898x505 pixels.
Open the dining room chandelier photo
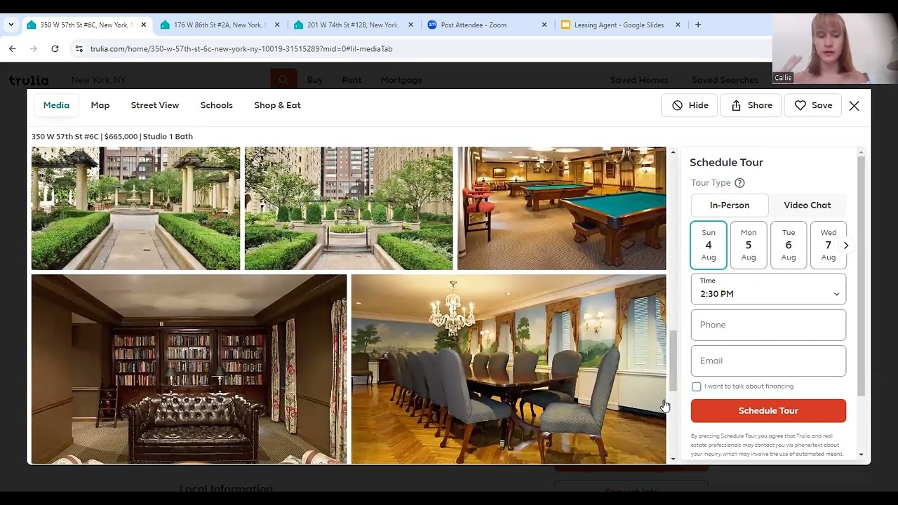tap(509, 369)
